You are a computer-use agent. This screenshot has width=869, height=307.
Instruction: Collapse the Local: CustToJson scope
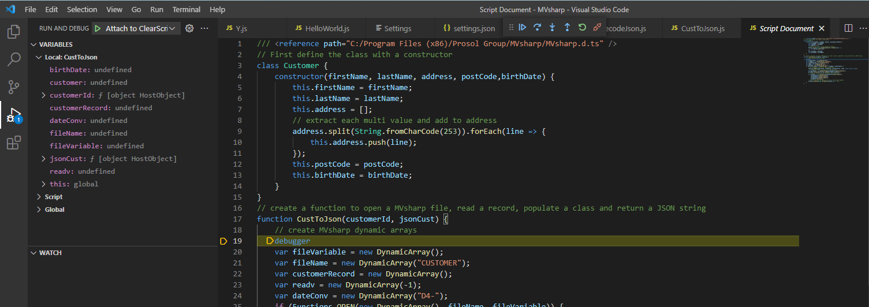click(39, 57)
